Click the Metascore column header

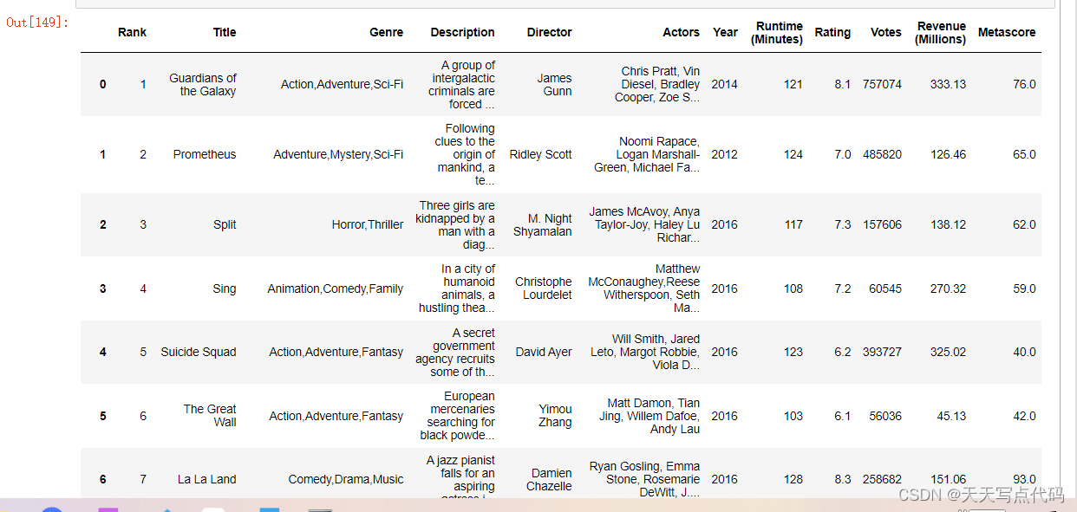pos(1007,32)
